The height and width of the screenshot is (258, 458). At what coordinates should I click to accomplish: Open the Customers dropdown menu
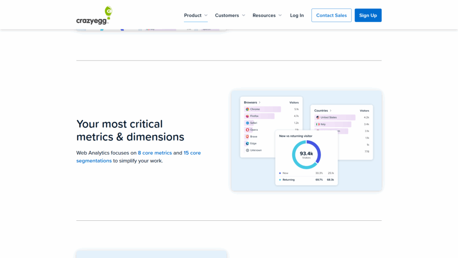[230, 15]
